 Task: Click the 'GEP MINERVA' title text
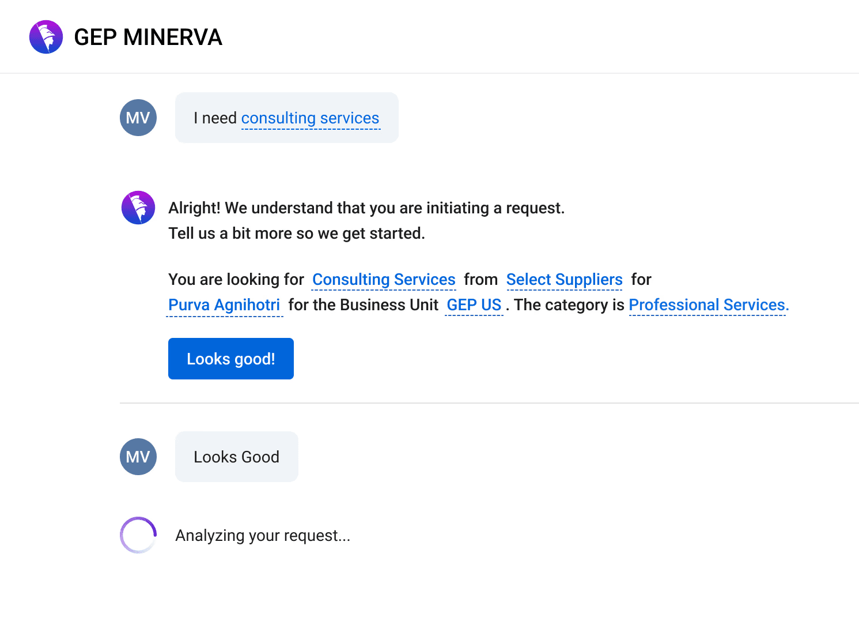[x=148, y=37]
